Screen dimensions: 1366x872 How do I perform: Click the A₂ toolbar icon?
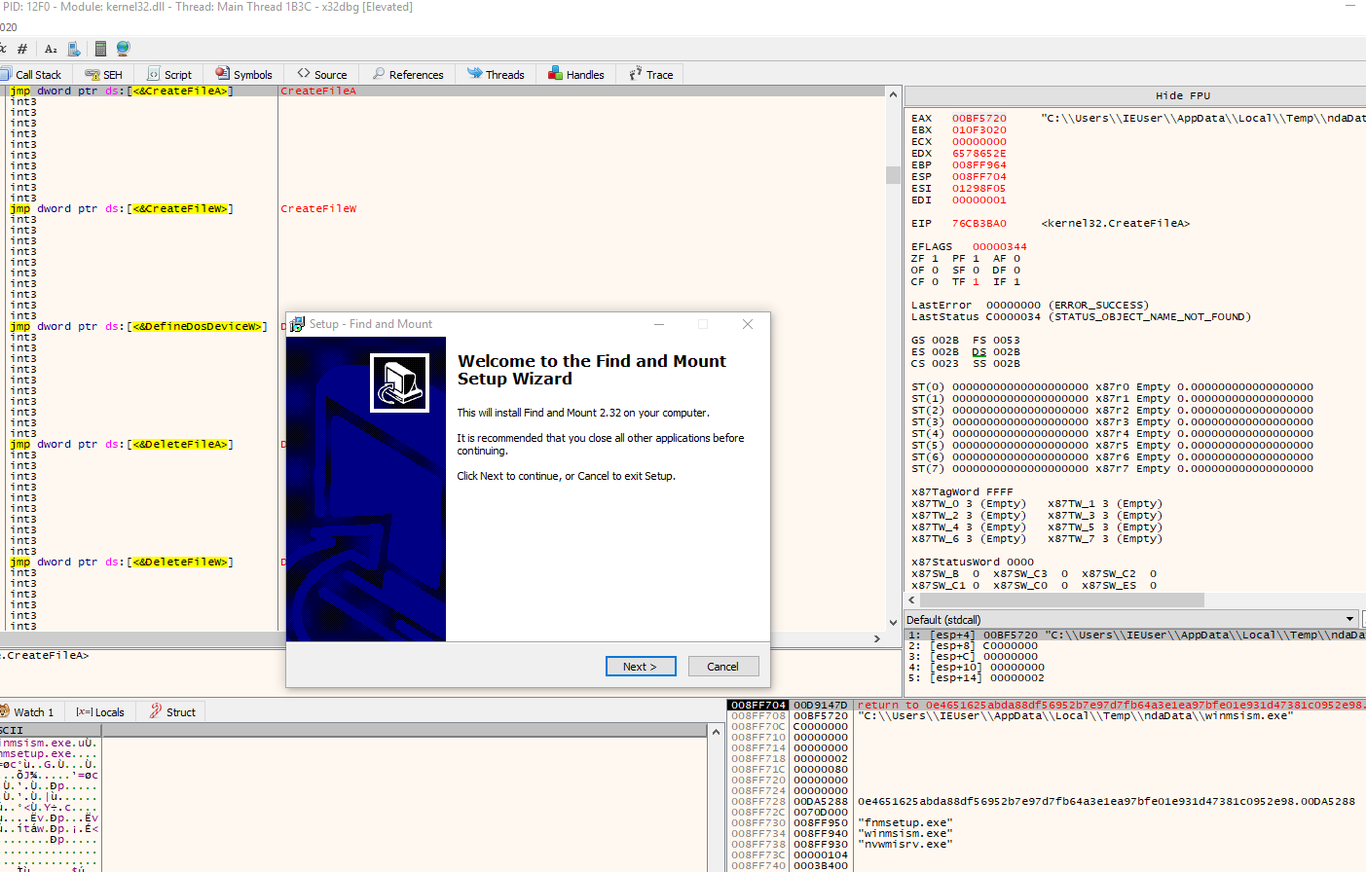tap(51, 49)
